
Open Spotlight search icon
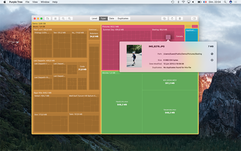click(x=225, y=2)
